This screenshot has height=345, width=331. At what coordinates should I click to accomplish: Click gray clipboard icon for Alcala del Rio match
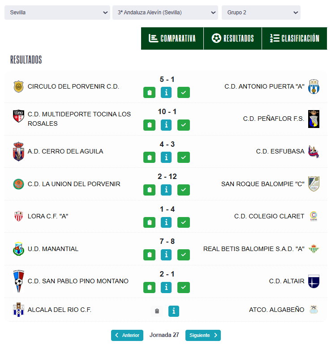(x=156, y=311)
